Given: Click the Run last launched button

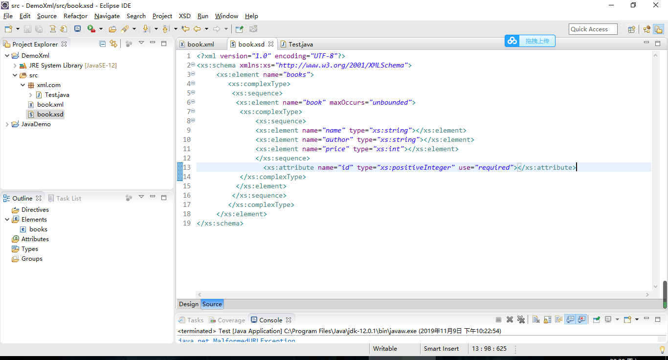Looking at the screenshot, I should [x=91, y=29].
